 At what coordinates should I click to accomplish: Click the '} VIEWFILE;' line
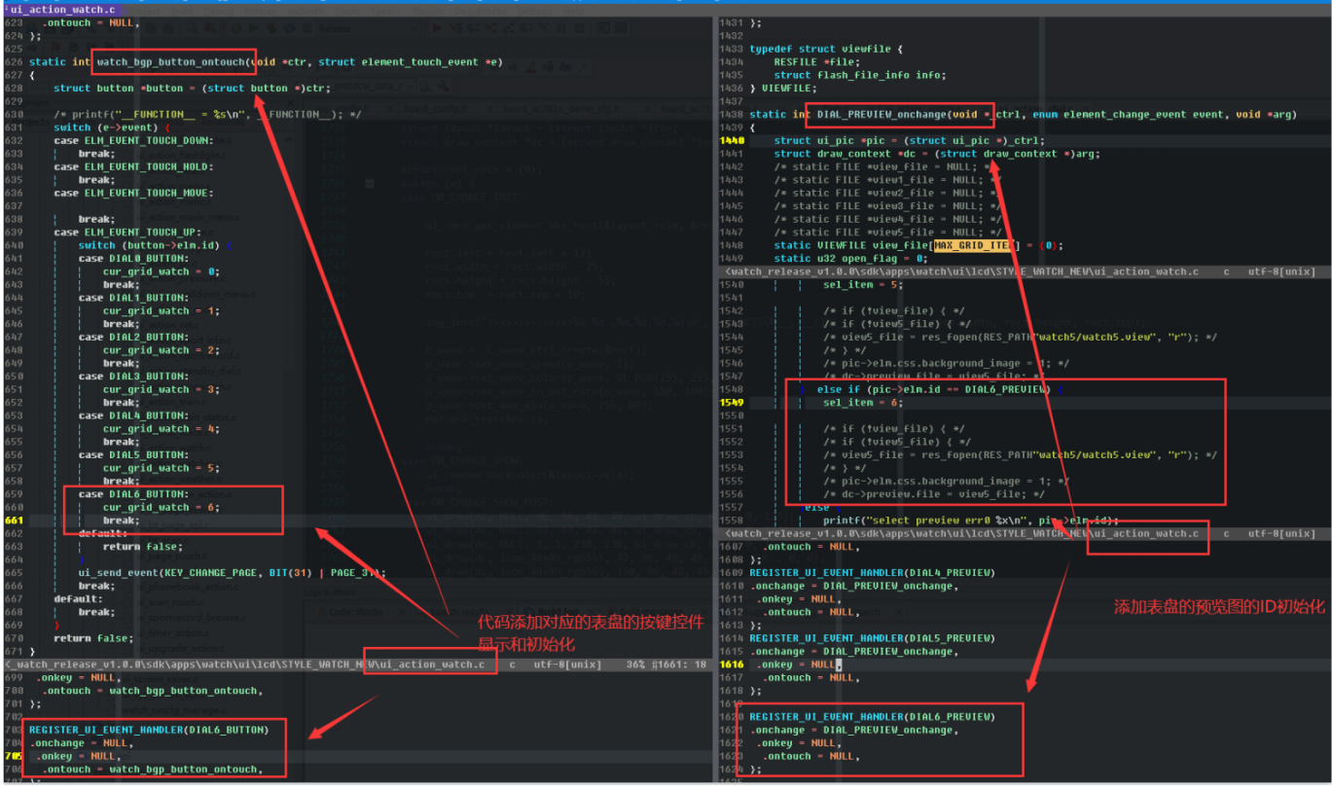pyautogui.click(x=782, y=88)
